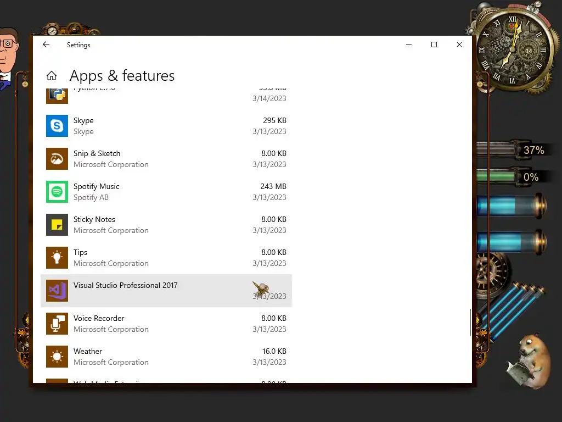Click the 295 KB size of Skype

point(274,120)
